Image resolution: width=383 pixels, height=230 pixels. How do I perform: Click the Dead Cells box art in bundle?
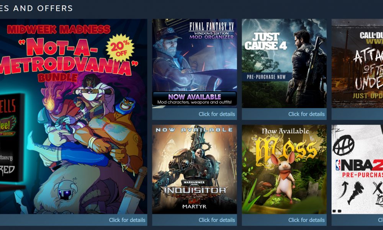point(11,138)
